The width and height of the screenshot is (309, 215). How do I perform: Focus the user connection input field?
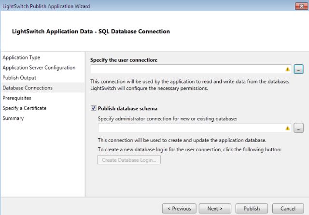(x=191, y=69)
